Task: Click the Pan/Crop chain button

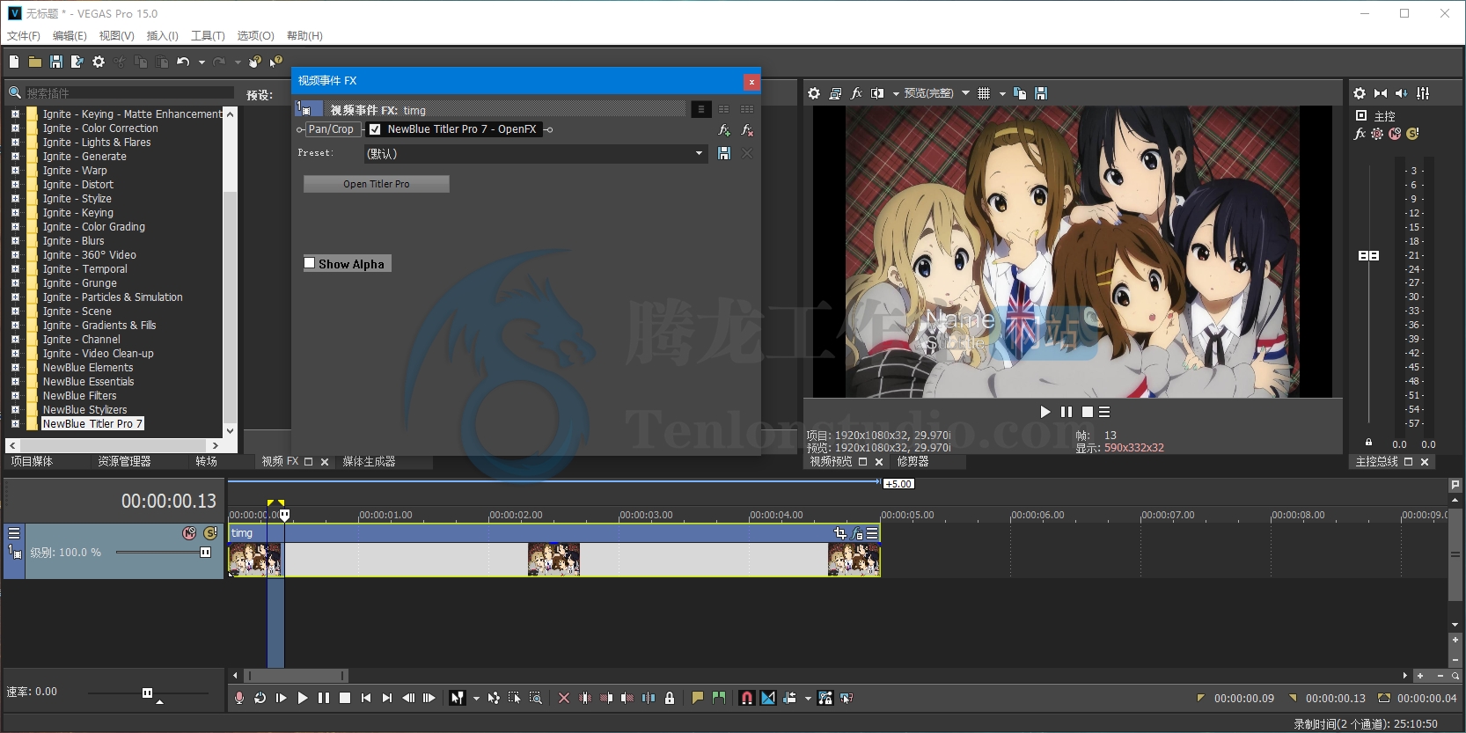Action: click(331, 129)
